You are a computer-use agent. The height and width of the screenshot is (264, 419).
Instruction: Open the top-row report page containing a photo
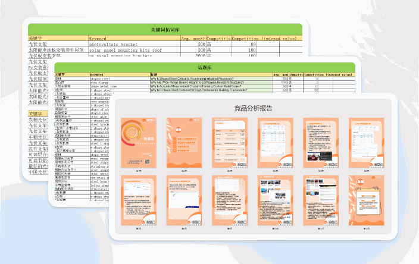[321, 143]
